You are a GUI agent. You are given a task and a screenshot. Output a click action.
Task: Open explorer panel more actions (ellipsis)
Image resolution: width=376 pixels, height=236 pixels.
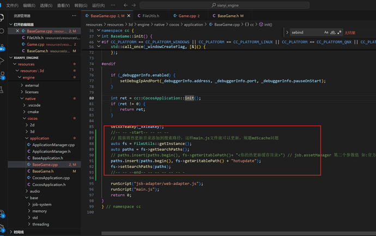74,16
